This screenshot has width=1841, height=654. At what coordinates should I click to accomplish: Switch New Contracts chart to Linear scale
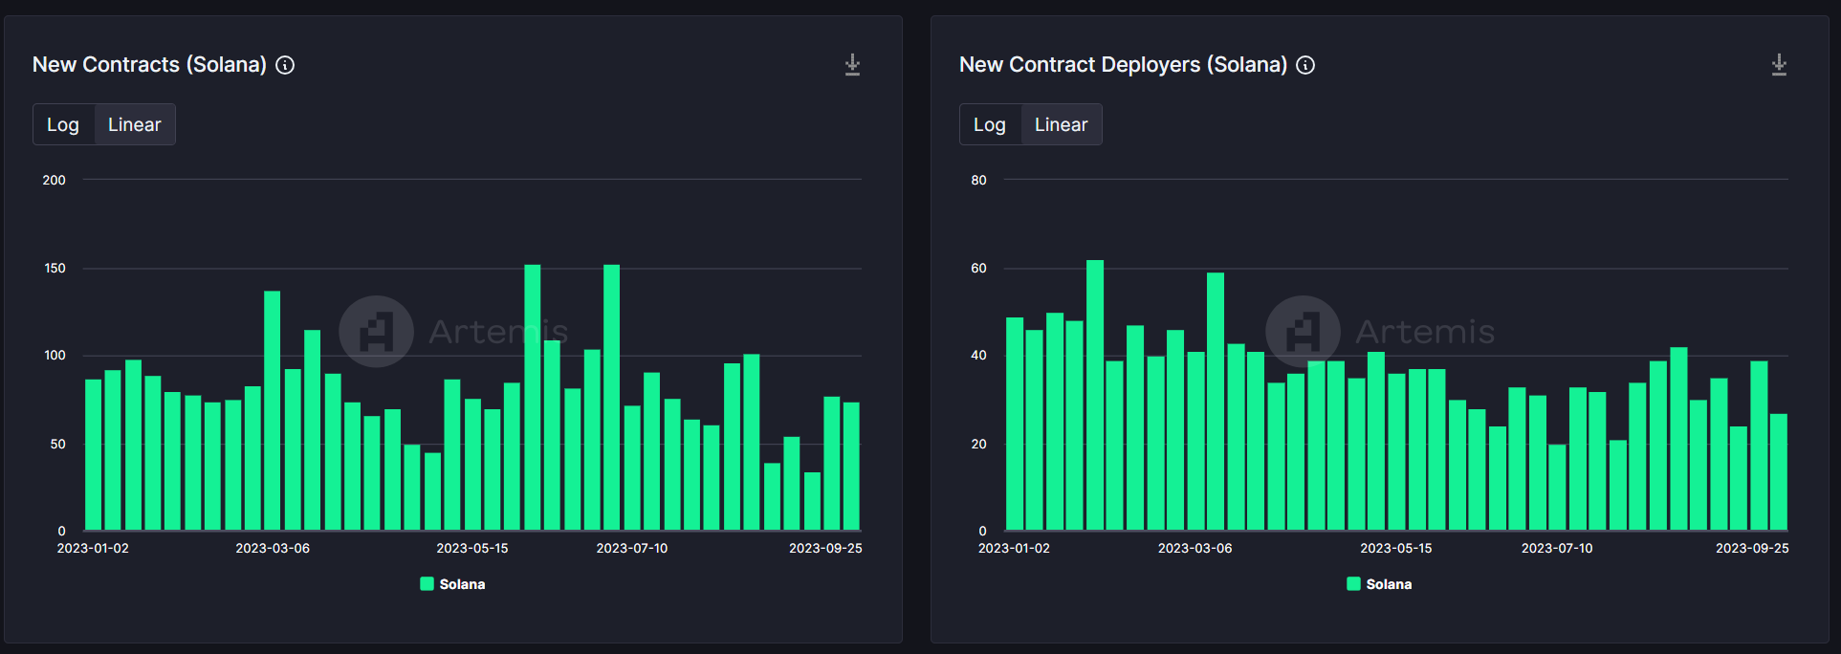(x=135, y=124)
